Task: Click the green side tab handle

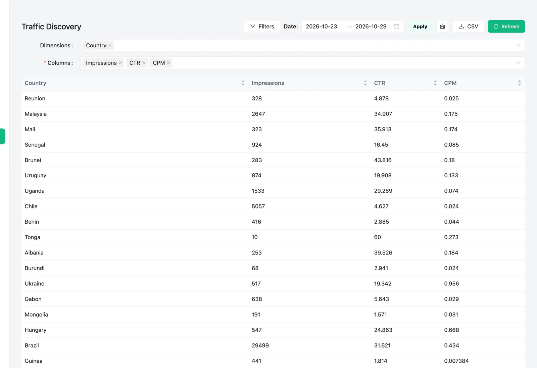Action: 2,136
